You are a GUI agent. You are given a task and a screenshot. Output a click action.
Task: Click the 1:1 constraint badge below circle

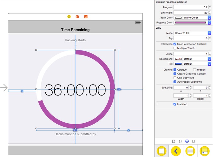tap(75, 130)
